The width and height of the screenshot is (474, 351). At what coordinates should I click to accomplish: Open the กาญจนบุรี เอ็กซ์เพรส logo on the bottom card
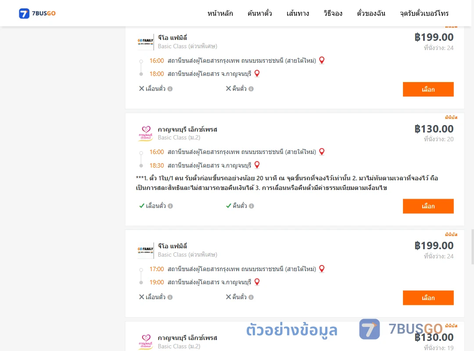[146, 342]
